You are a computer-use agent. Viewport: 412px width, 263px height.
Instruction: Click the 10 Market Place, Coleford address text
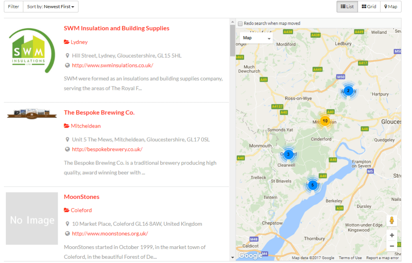137,224
